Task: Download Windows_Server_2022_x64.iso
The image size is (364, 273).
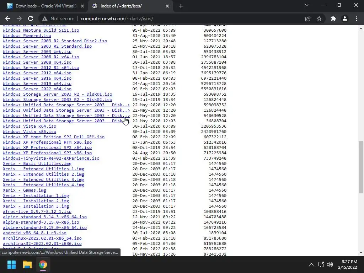Action: coord(37,89)
